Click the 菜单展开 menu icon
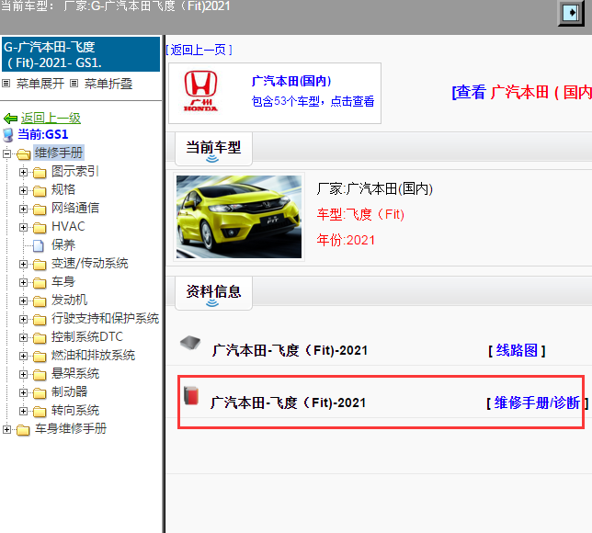Image resolution: width=592 pixels, height=533 pixels. click(6, 84)
